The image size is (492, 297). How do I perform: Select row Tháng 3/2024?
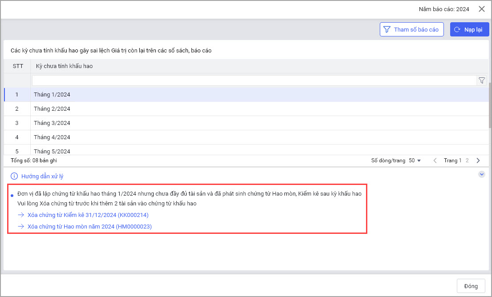point(52,123)
